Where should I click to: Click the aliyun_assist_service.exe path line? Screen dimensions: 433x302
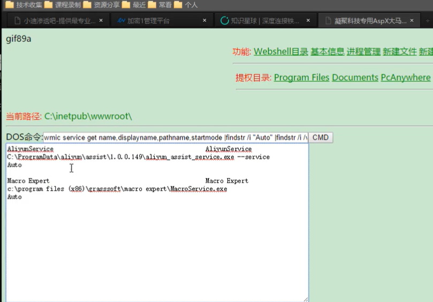(138, 157)
